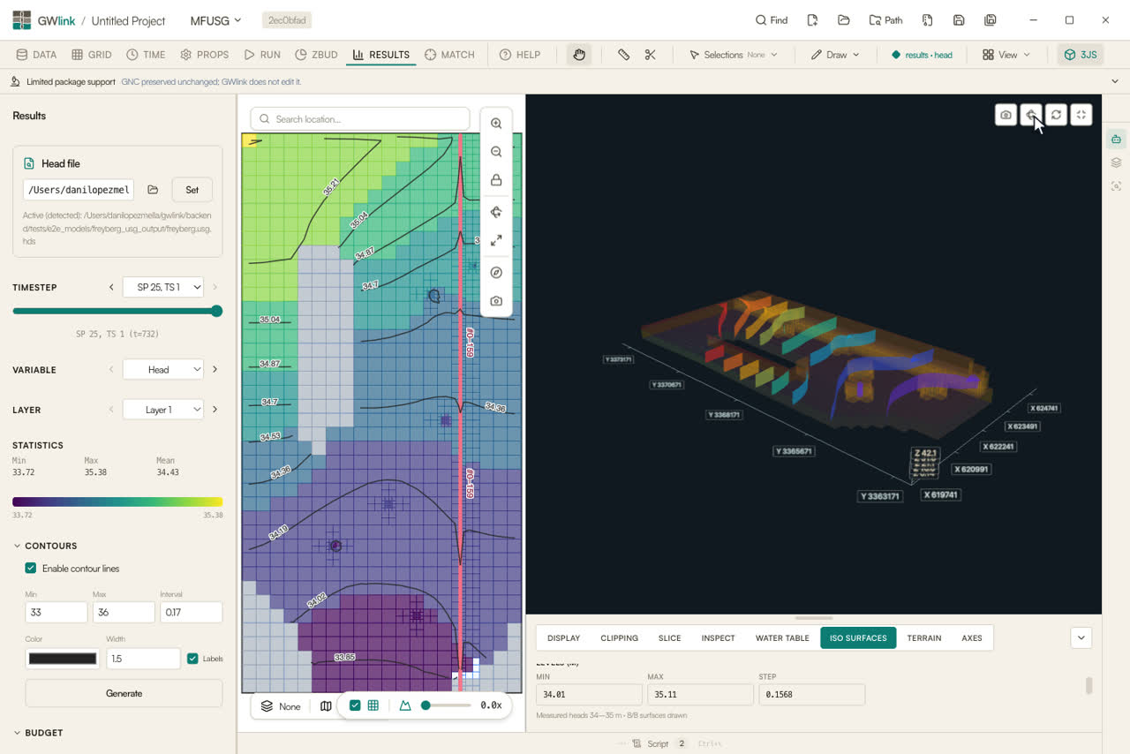Zoom in on the 2D map

(x=496, y=124)
